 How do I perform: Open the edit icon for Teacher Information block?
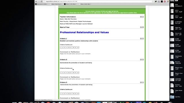[x=141, y=17]
